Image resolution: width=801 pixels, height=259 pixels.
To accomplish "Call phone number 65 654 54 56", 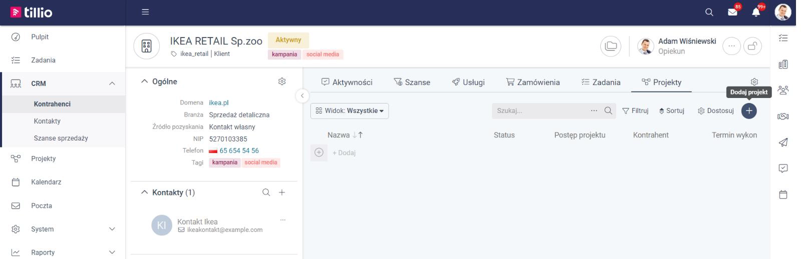I will point(239,150).
